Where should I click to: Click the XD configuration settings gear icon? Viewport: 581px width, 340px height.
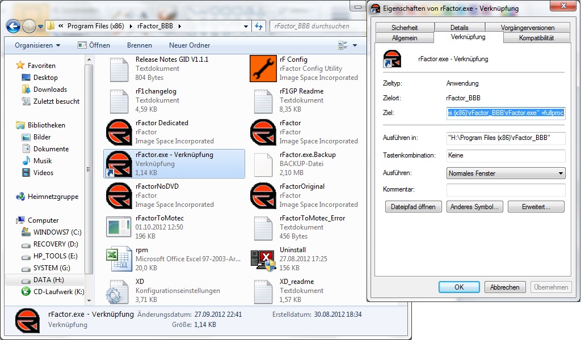click(119, 291)
